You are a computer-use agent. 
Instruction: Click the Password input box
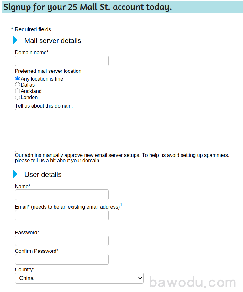pos(61,241)
